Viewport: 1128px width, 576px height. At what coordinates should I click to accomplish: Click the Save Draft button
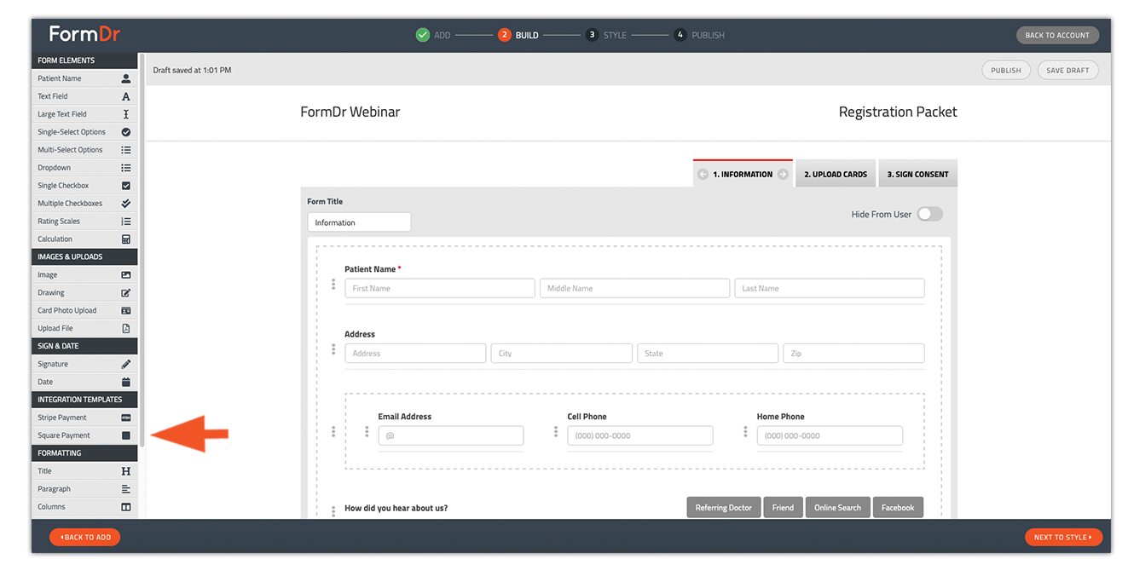1067,70
